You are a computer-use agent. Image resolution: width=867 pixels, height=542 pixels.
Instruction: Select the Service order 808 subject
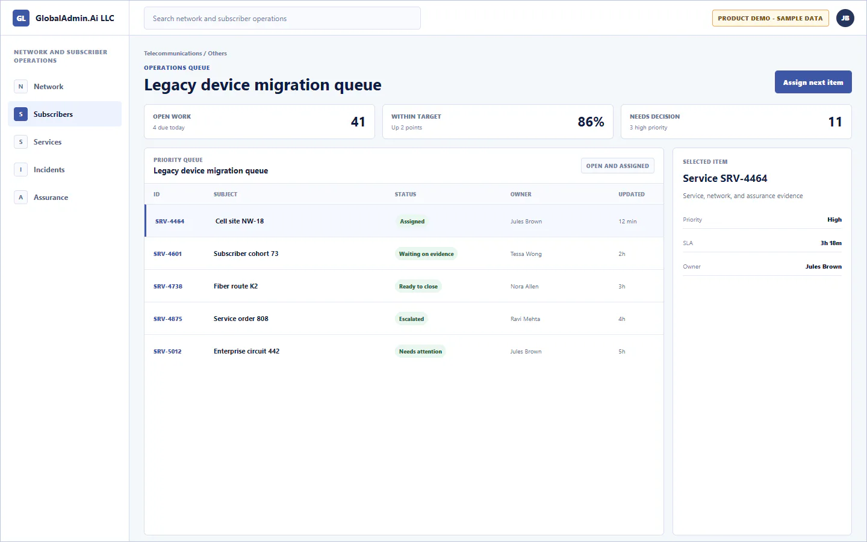tap(241, 319)
